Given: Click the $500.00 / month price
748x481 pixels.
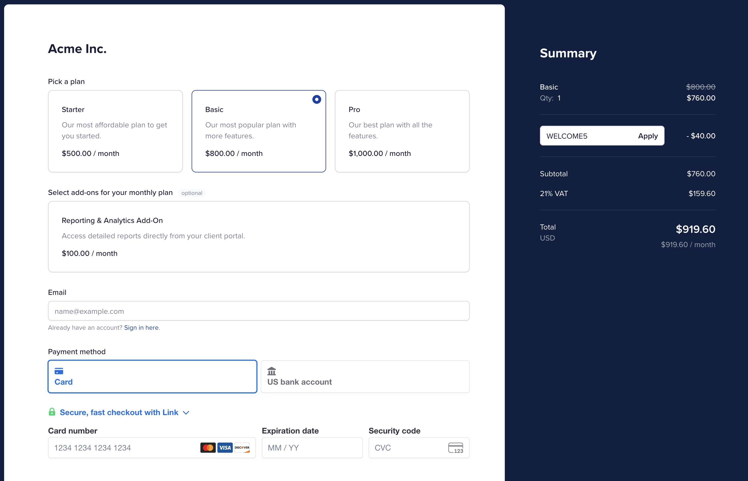Looking at the screenshot, I should tap(91, 153).
